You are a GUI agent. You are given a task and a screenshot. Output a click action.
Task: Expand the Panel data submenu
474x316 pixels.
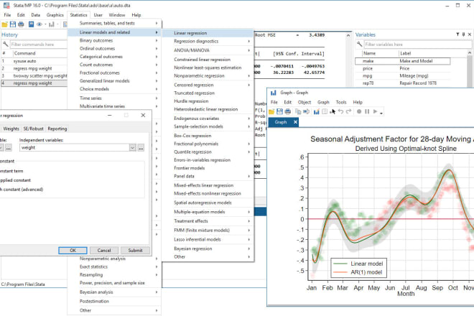[x=208, y=176]
